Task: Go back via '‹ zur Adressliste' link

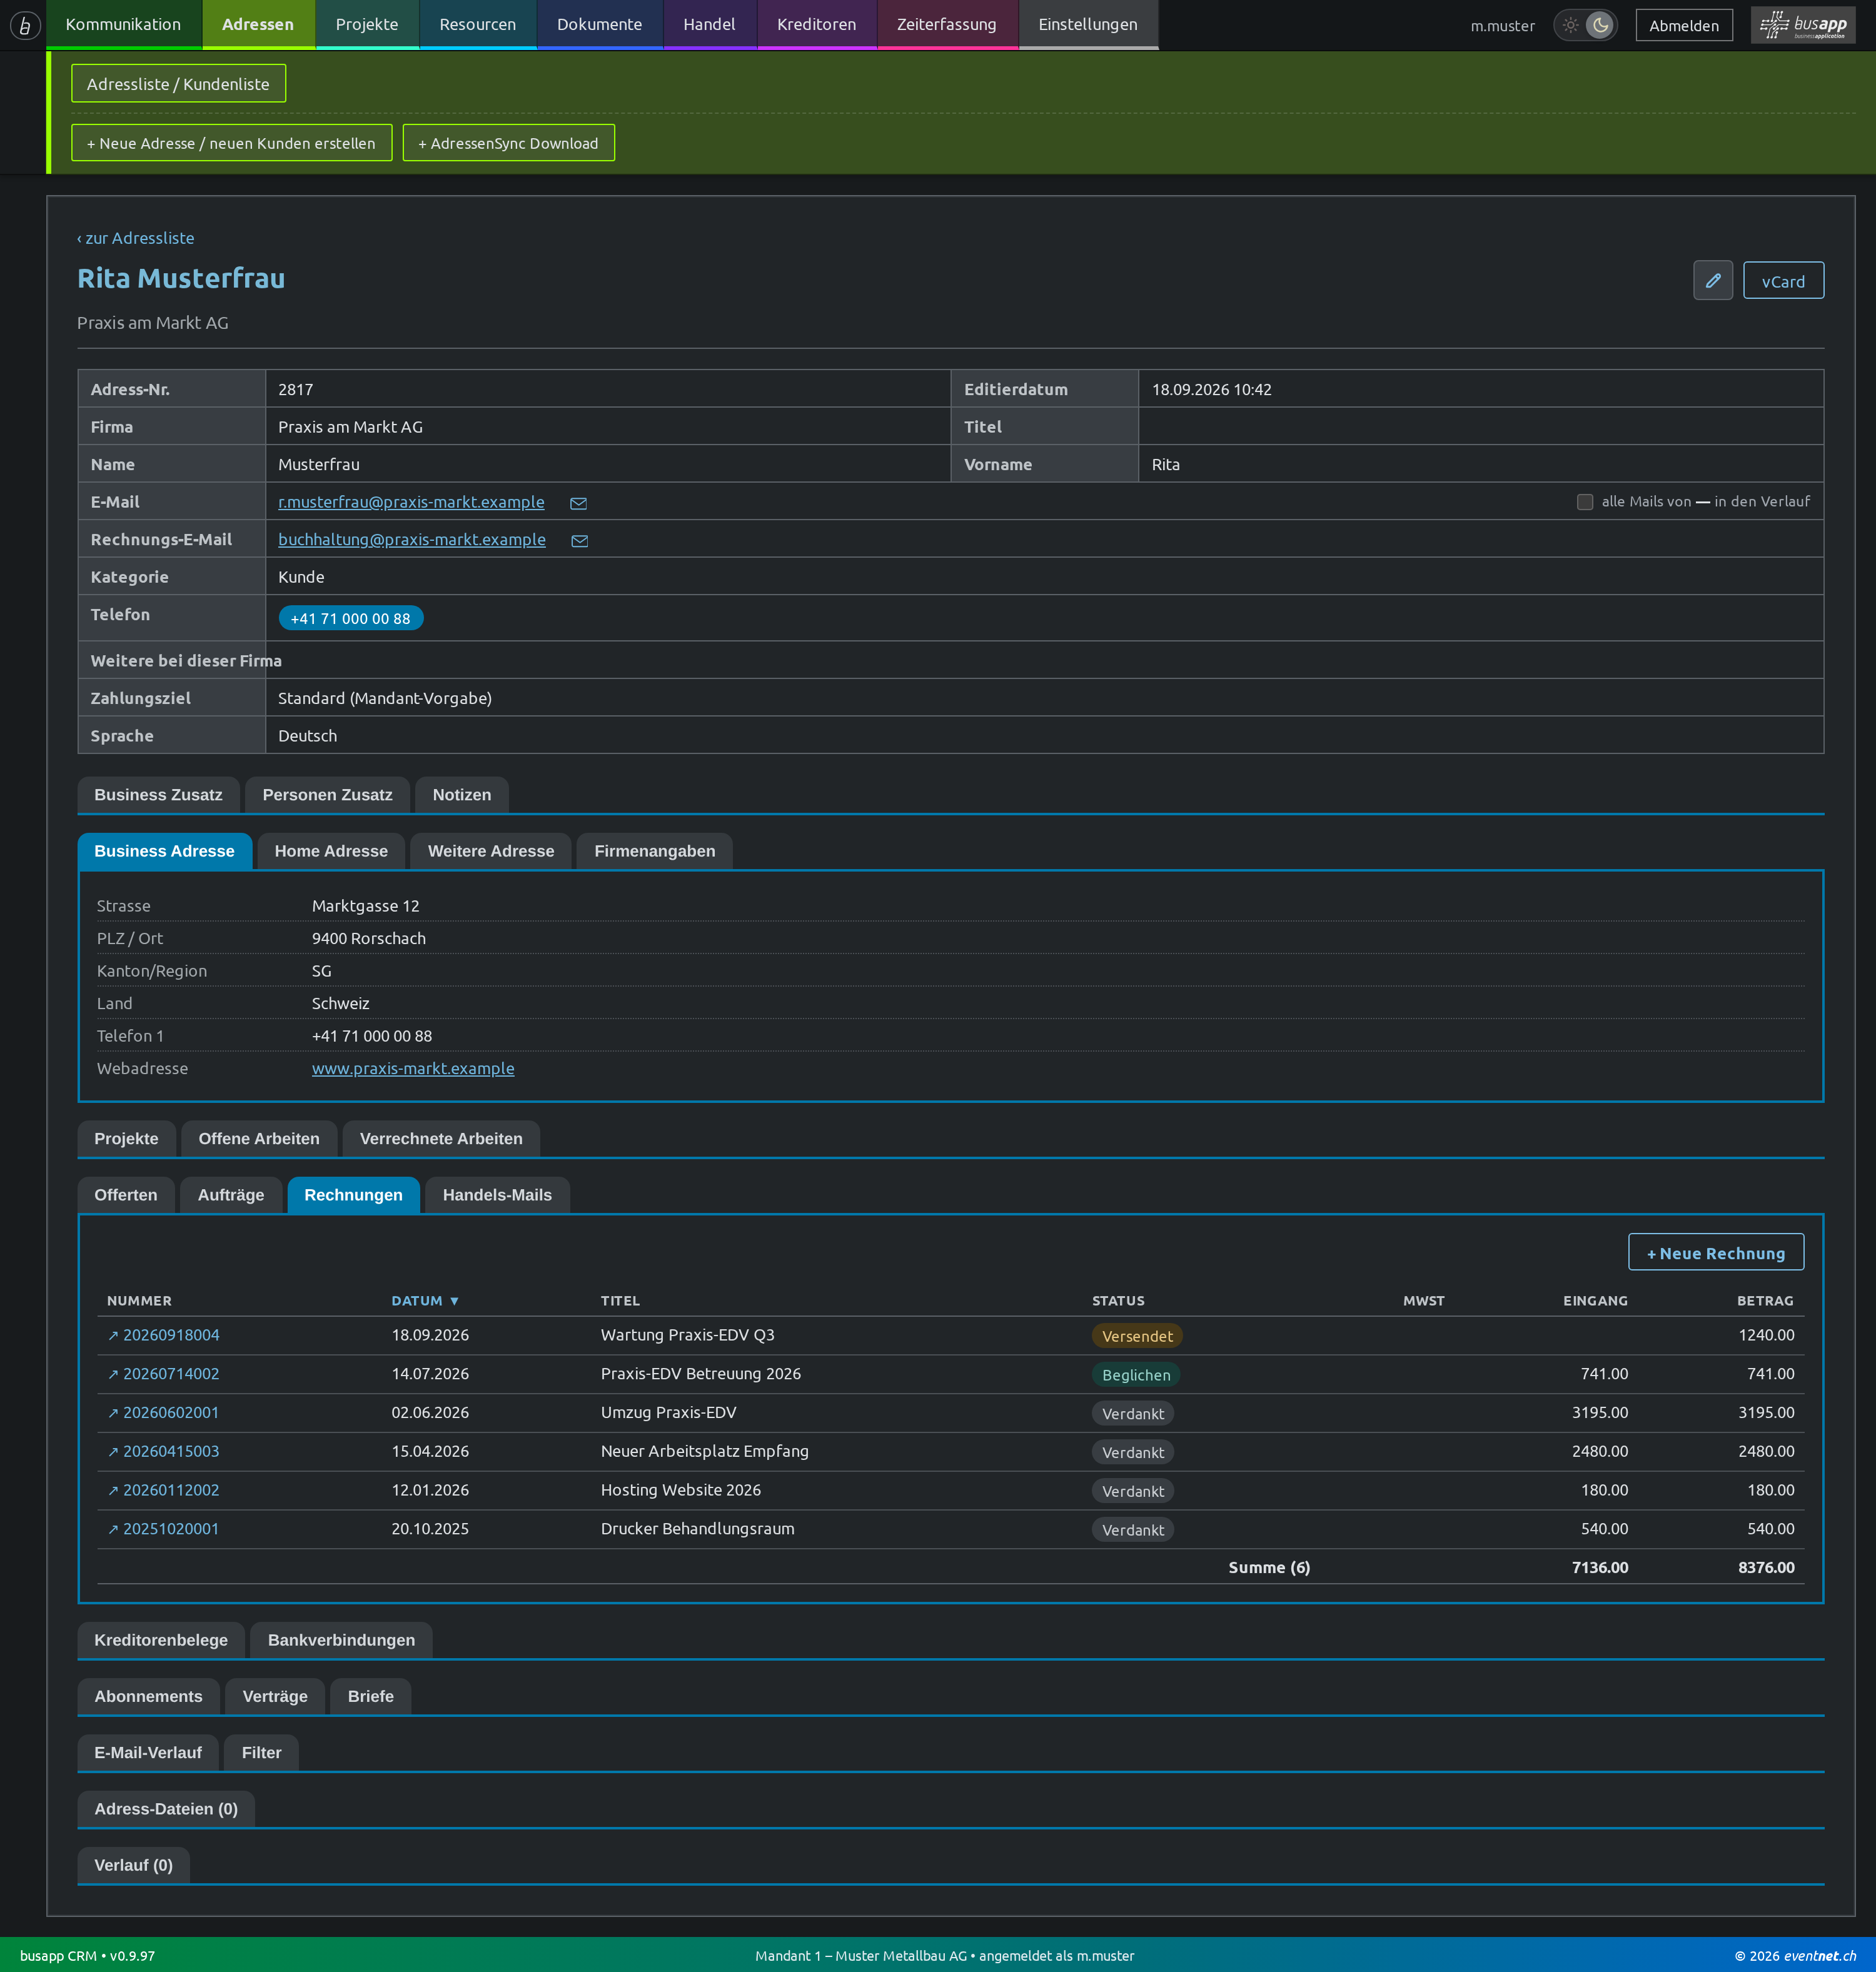Action: 136,238
